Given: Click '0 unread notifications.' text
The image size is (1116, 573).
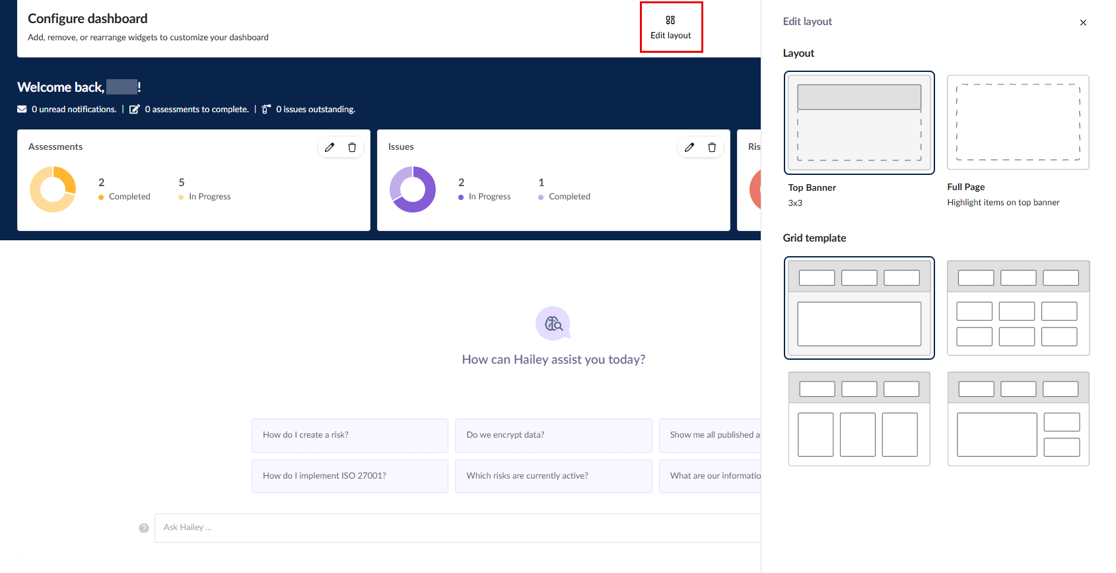Looking at the screenshot, I should pyautogui.click(x=74, y=110).
